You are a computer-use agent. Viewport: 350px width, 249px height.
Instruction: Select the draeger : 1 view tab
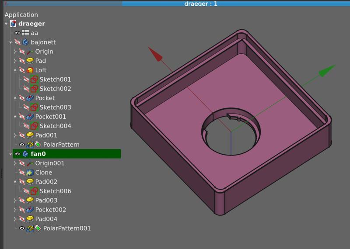coord(201,3)
